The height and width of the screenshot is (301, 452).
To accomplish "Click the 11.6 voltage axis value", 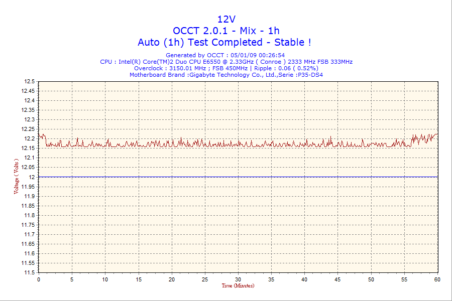I will (30, 253).
